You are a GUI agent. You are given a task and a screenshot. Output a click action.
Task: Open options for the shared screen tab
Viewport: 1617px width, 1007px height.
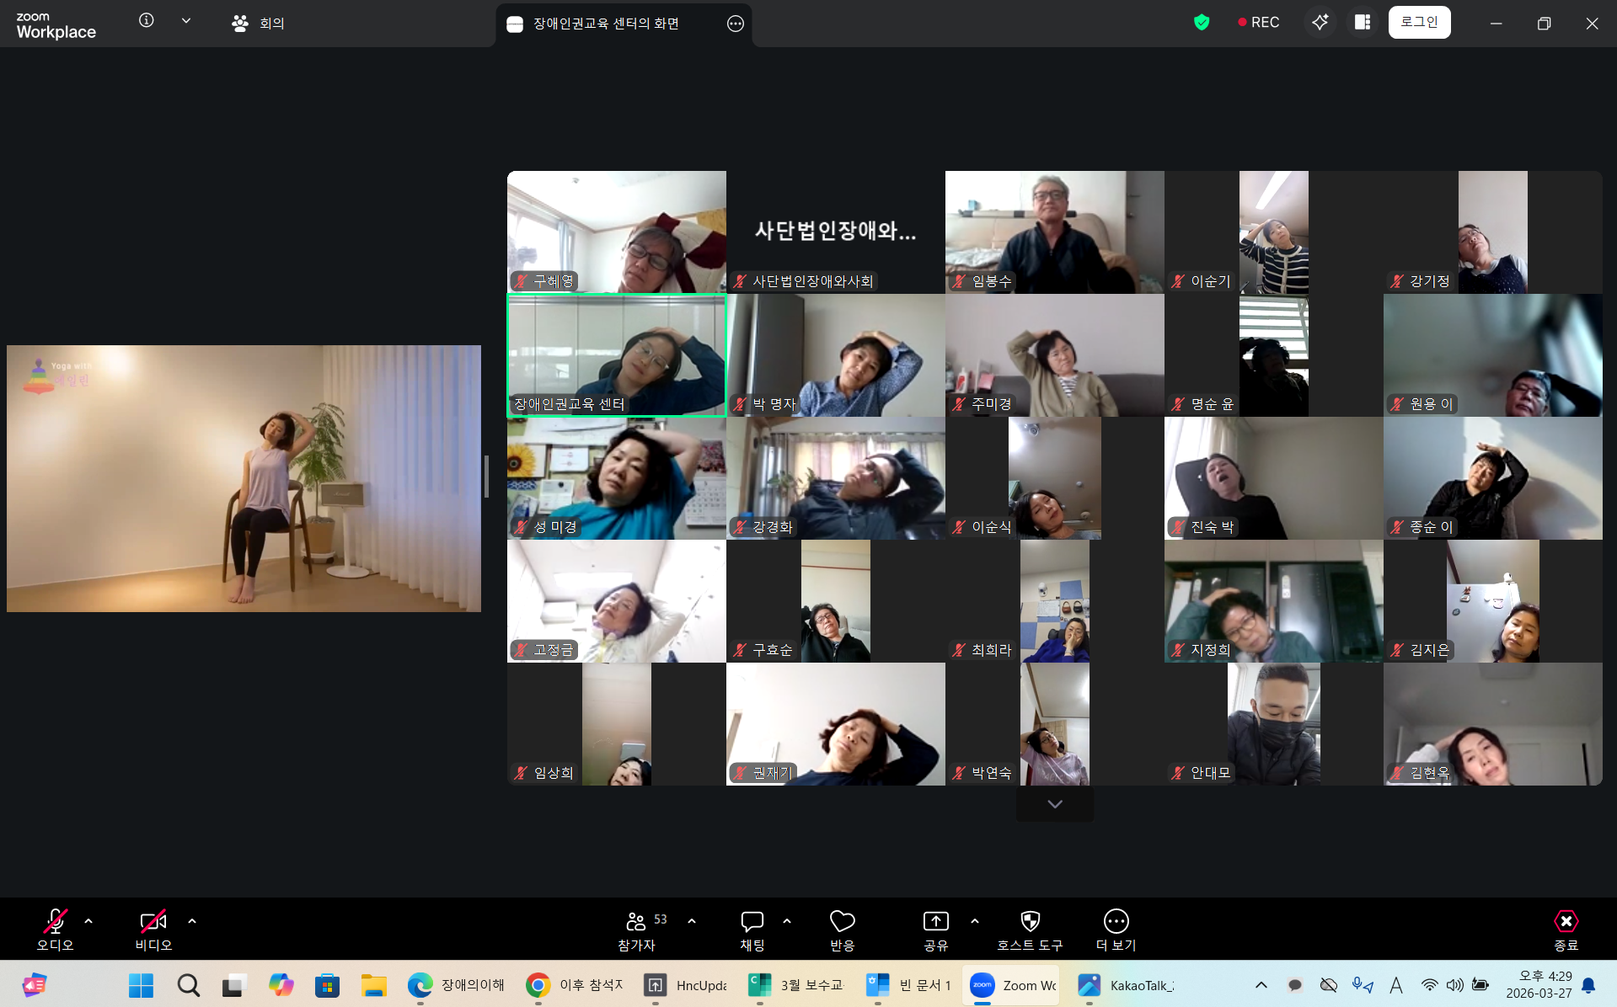pos(735,24)
